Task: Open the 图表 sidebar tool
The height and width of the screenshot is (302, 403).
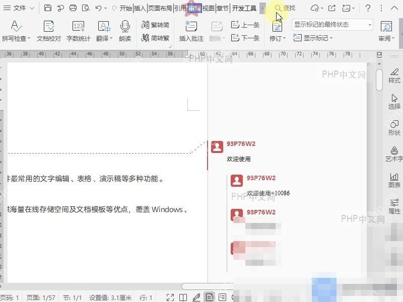Action: [x=394, y=181]
